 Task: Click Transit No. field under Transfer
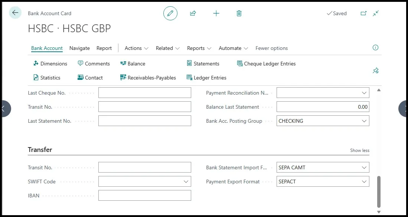click(145, 167)
